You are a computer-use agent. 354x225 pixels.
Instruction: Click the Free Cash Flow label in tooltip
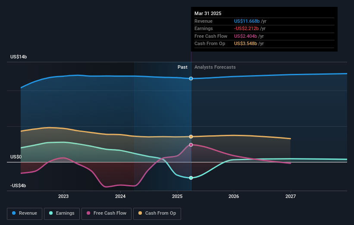[x=211, y=36]
